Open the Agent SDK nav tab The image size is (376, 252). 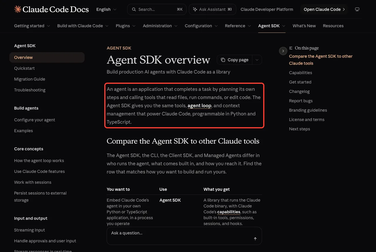(272, 26)
